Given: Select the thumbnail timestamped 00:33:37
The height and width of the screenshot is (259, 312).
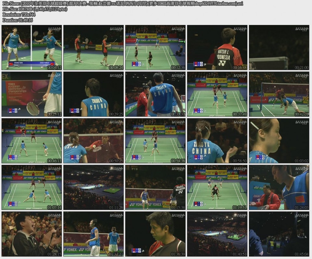Looking at the screenshot, I should coord(155,94).
